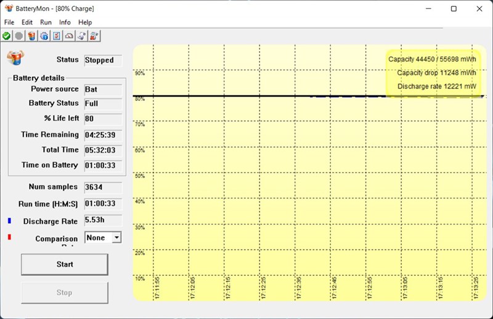Expand the Comparison rate dropdown arrow
Screen dimensions: 493x319
(116, 237)
